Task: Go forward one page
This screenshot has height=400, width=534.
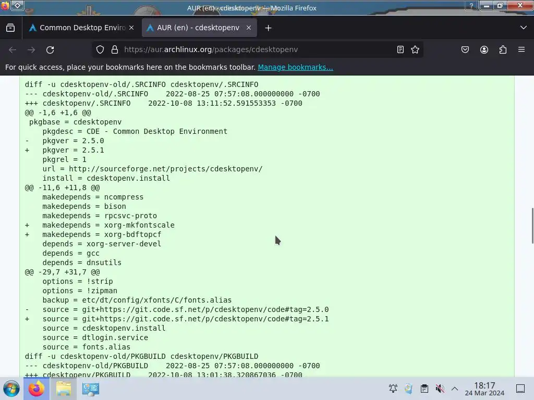Action: point(31,49)
